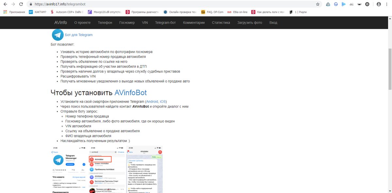Open the Chrome three-dot menu
Image resolution: width=392 pixels, height=193 pixels.
(x=387, y=4)
